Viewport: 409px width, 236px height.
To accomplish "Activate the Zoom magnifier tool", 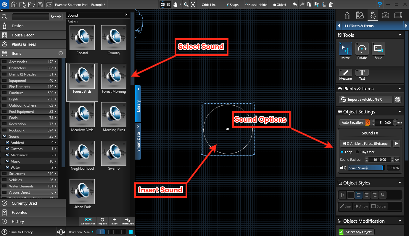I will pos(186,5).
